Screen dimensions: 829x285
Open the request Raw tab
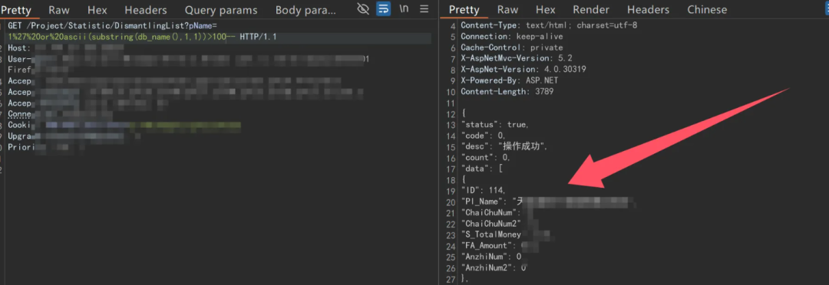[59, 9]
